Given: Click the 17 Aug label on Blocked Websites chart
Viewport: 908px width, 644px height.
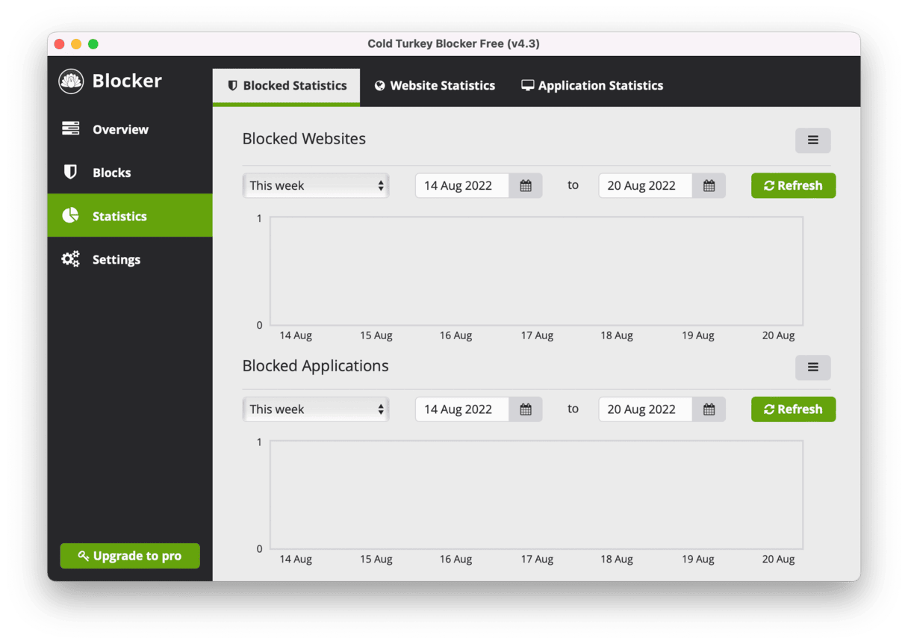Looking at the screenshot, I should (x=537, y=336).
